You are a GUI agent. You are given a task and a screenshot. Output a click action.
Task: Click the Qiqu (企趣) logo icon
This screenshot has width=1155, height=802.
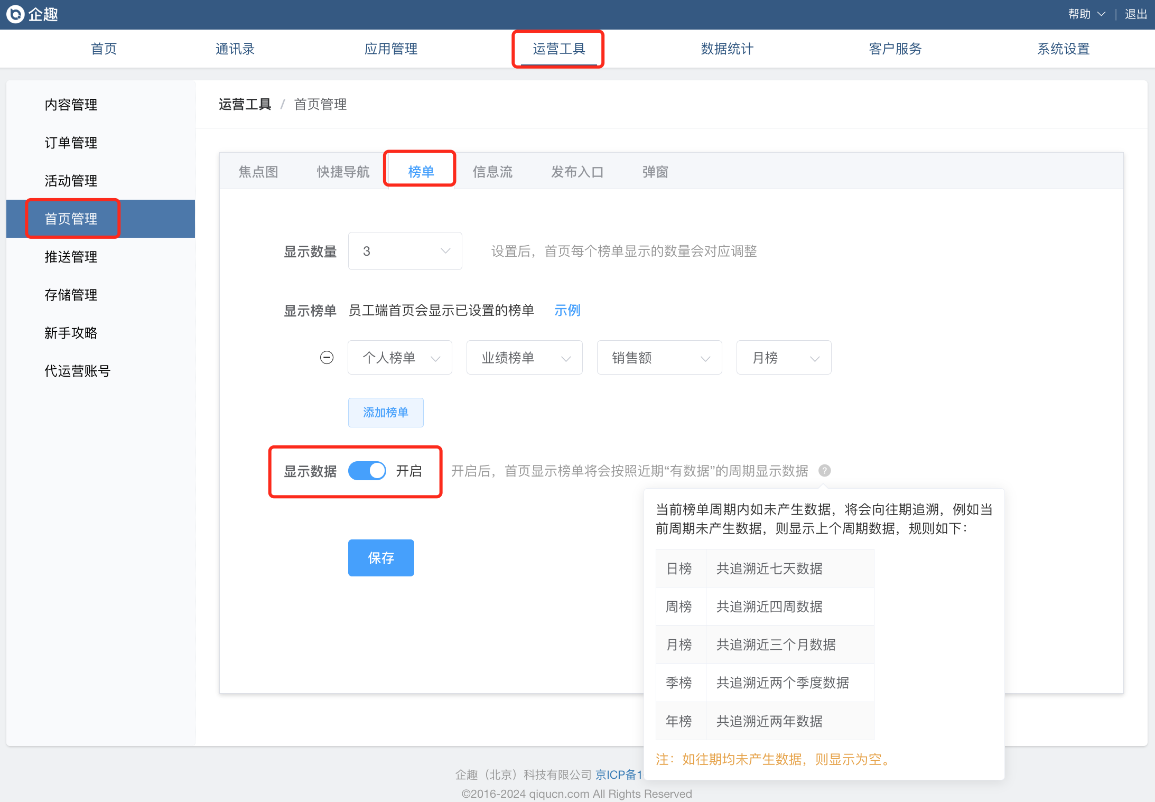[x=15, y=14]
